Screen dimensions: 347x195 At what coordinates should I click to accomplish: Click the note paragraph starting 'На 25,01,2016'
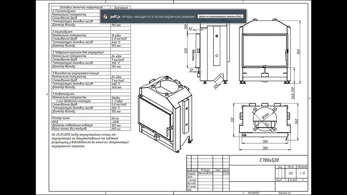(x=90, y=140)
